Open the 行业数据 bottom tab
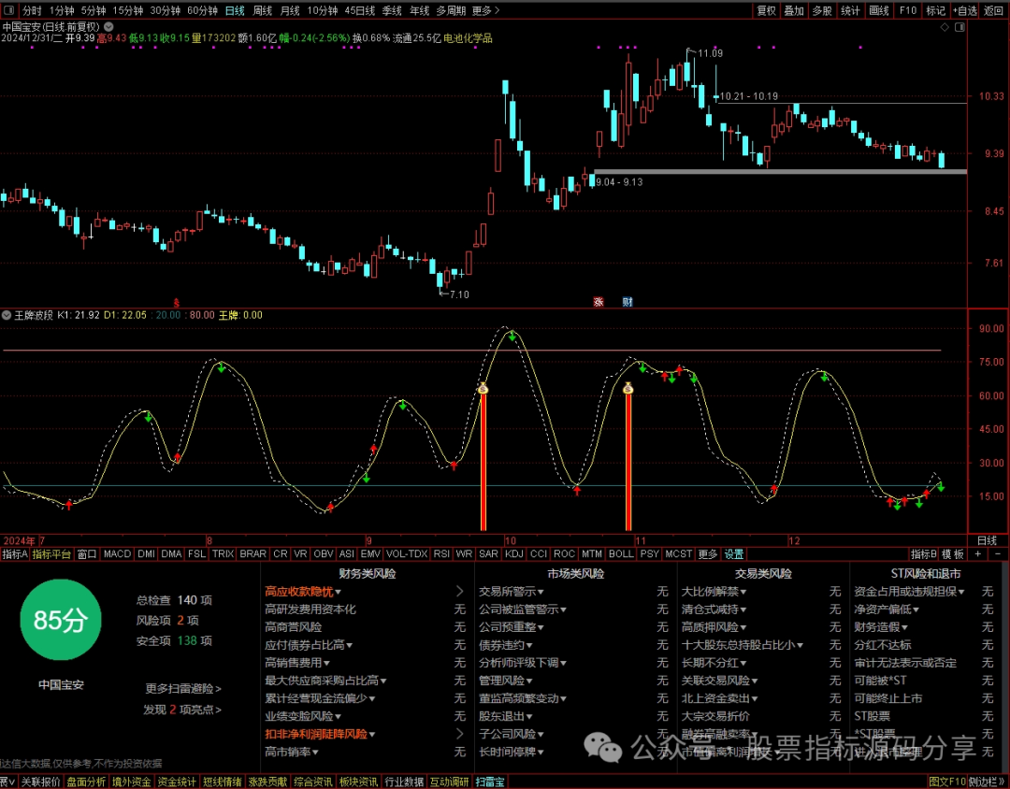Viewport: 1010px width, 789px height. [404, 782]
